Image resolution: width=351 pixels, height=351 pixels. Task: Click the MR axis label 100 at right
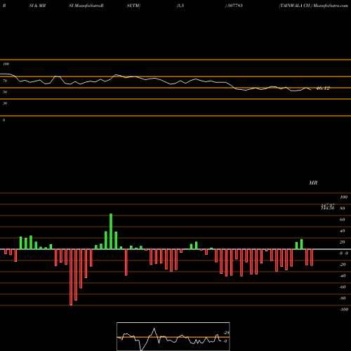[x=344, y=197]
